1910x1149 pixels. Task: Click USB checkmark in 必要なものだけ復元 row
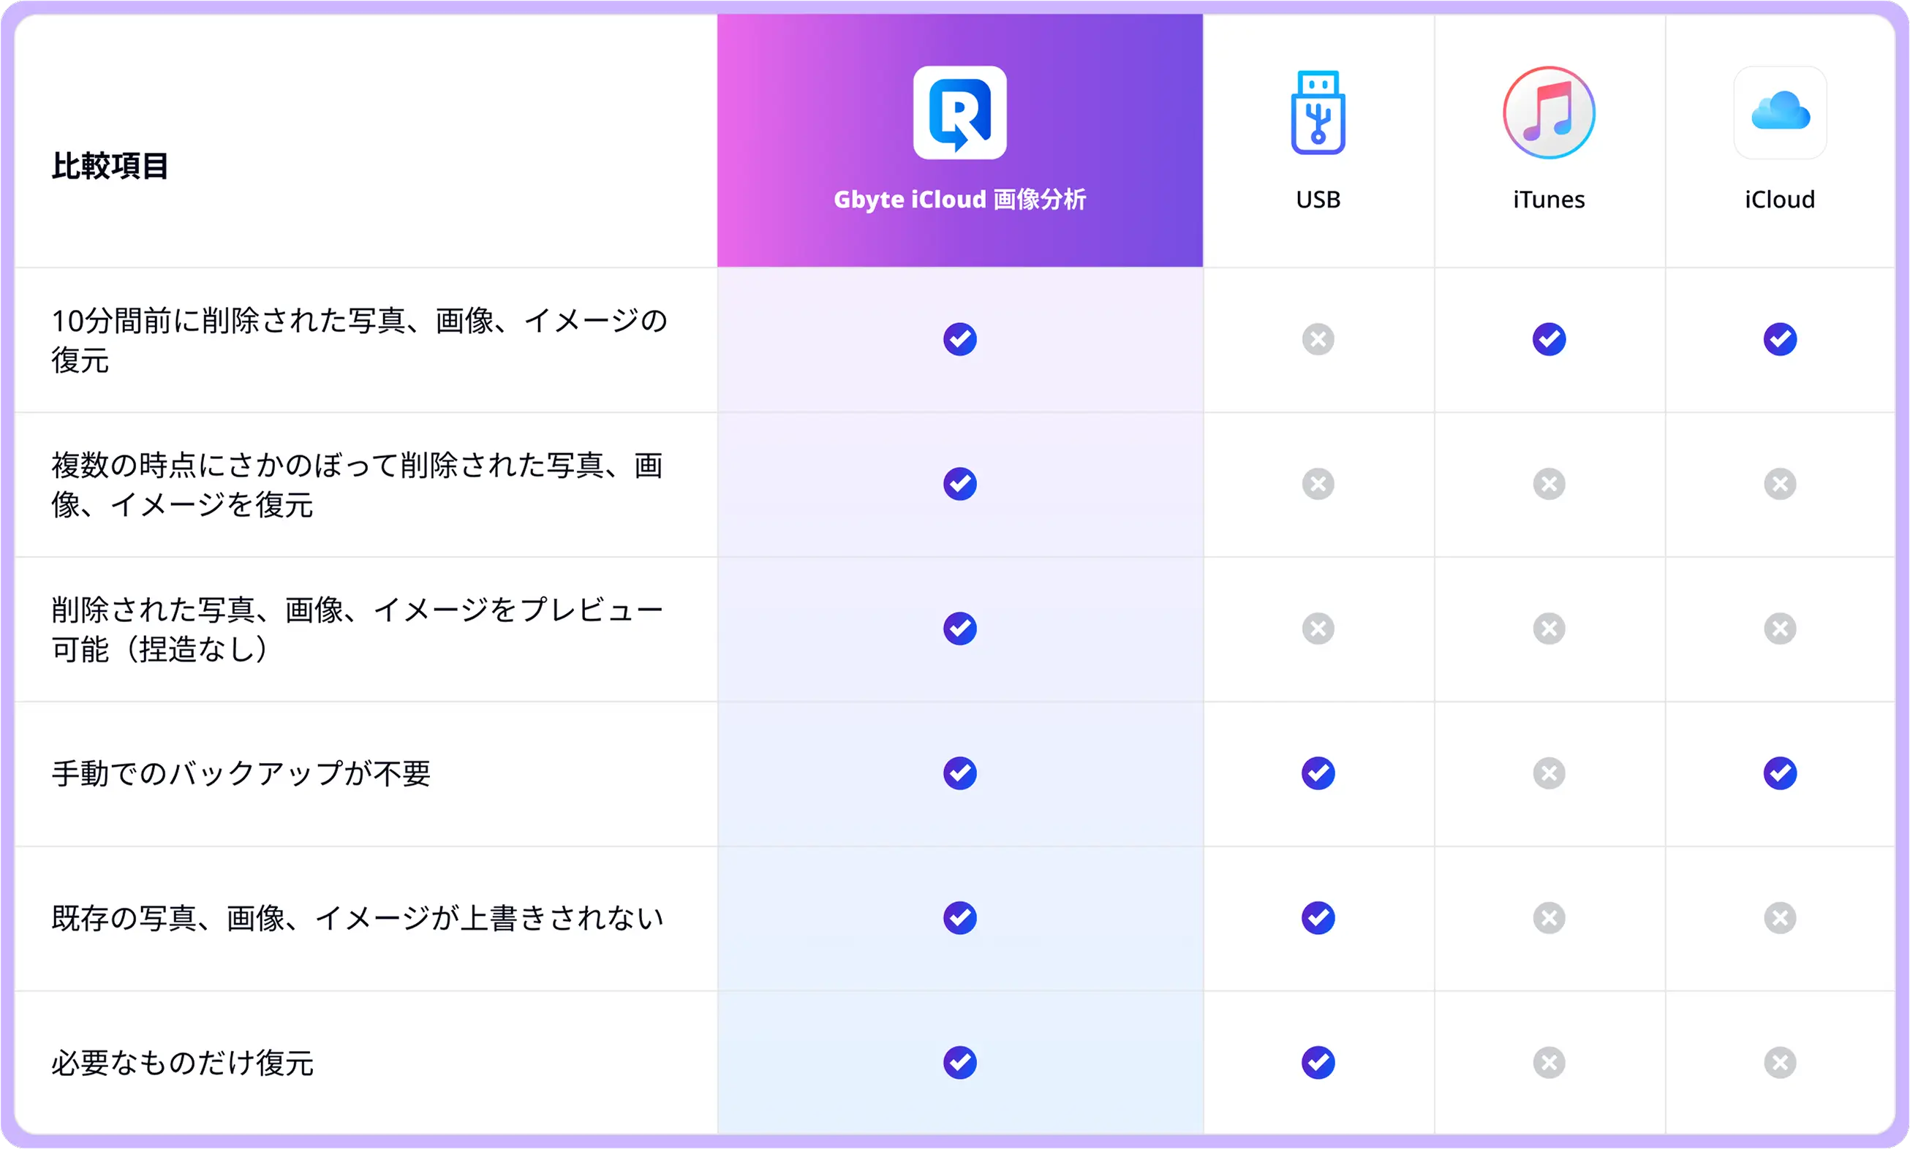coord(1318,1062)
